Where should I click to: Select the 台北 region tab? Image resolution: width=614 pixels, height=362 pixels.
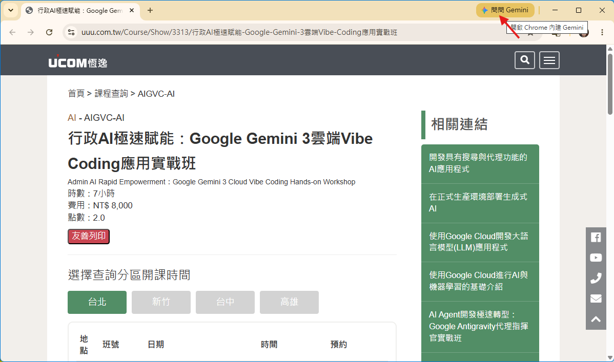click(97, 302)
